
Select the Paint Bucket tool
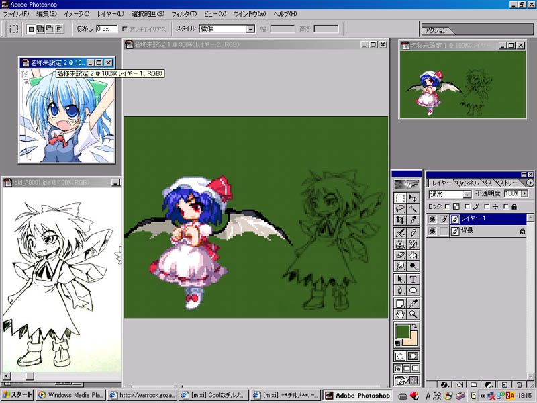[x=413, y=255]
